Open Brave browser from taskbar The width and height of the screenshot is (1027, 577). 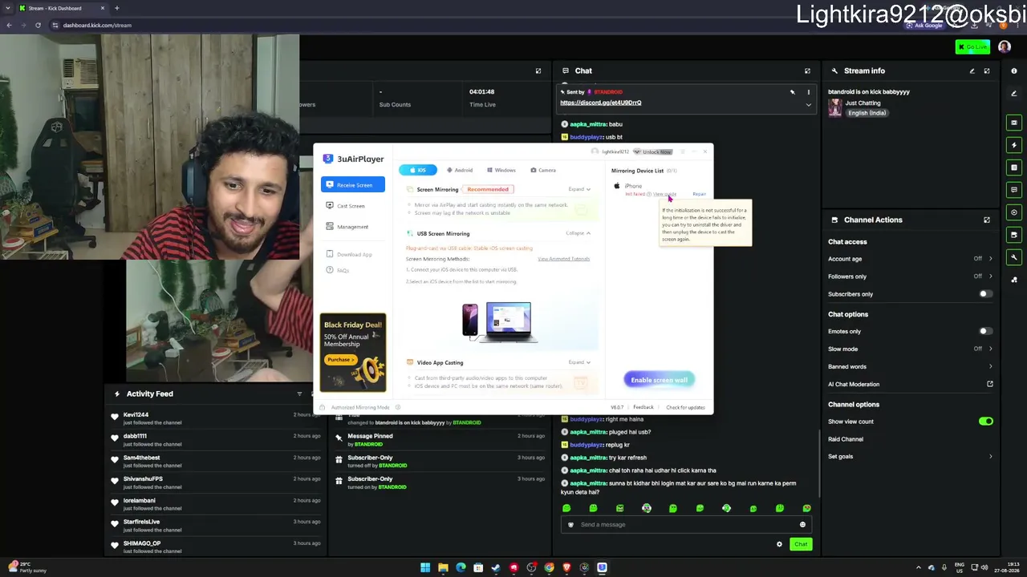[x=566, y=568]
